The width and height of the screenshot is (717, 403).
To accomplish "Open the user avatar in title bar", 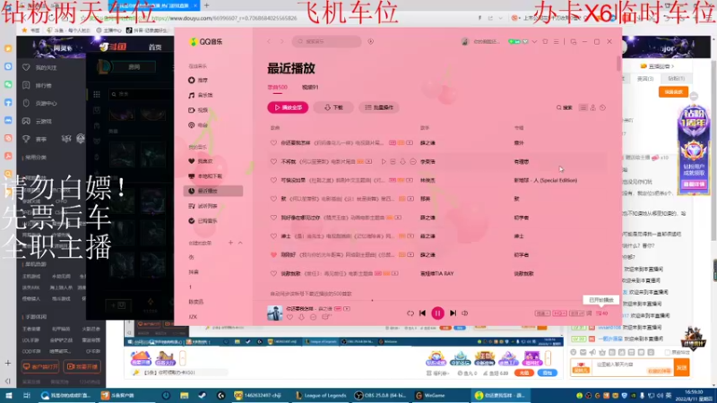I will tap(465, 41).
